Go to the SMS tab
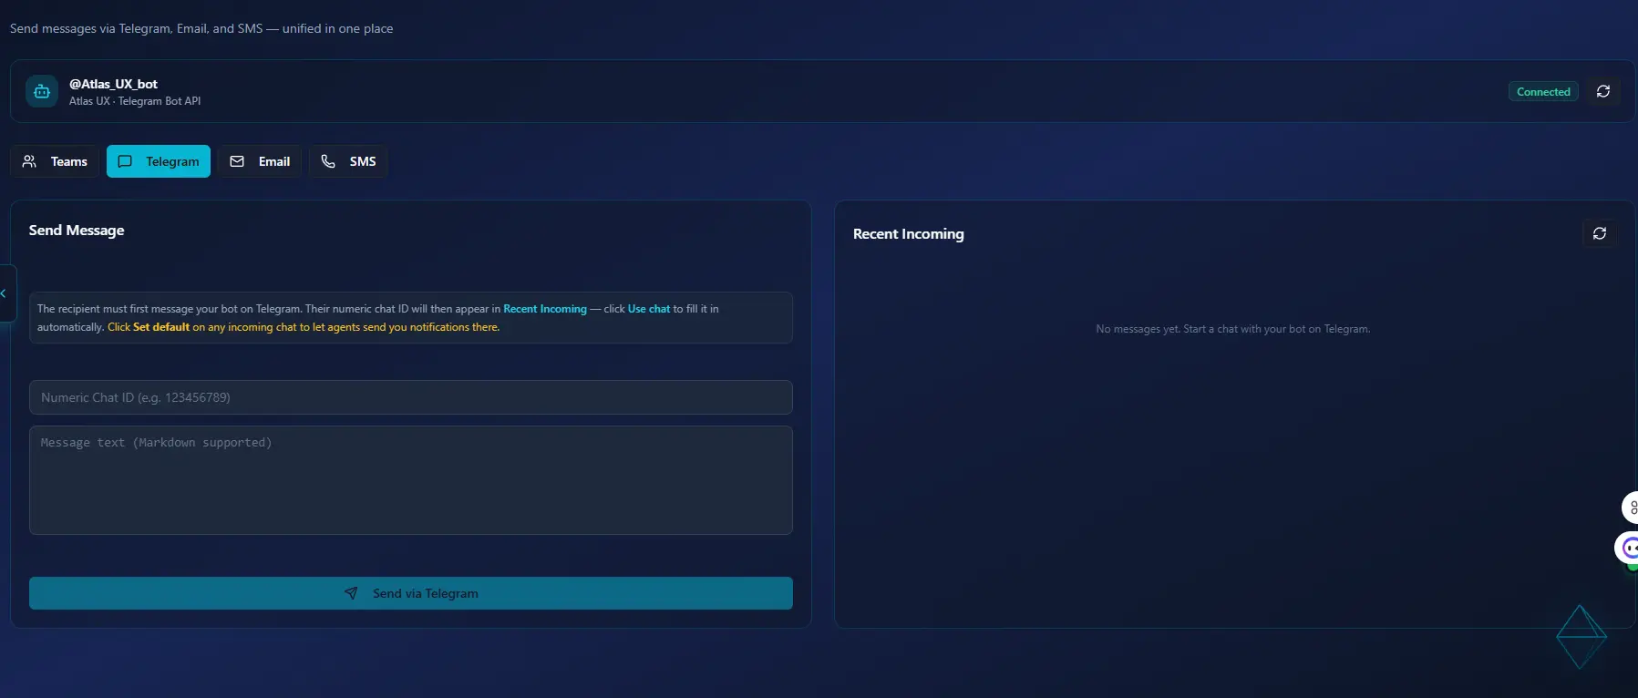 (348, 161)
